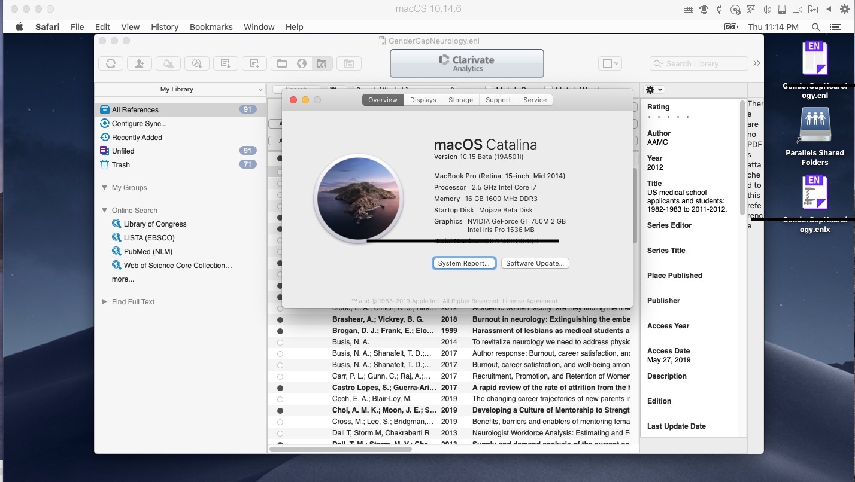Click the Open File Attachment toolbar icon
The width and height of the screenshot is (855, 482).
click(x=348, y=63)
